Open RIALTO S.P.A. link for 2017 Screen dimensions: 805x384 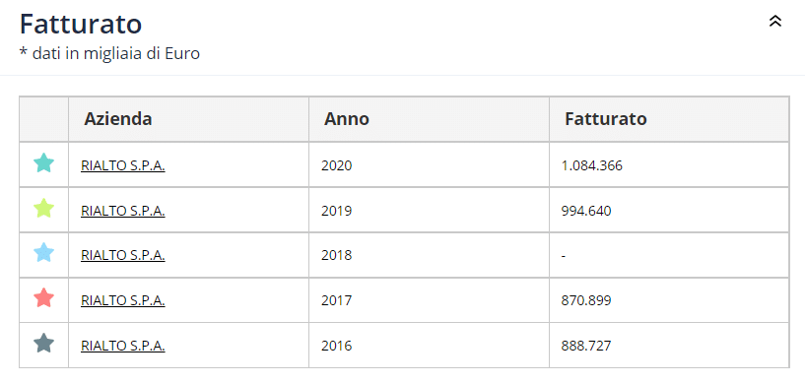[123, 300]
